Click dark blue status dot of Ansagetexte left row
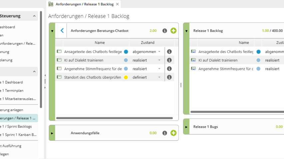The height and width of the screenshot is (159, 284). (x=126, y=52)
